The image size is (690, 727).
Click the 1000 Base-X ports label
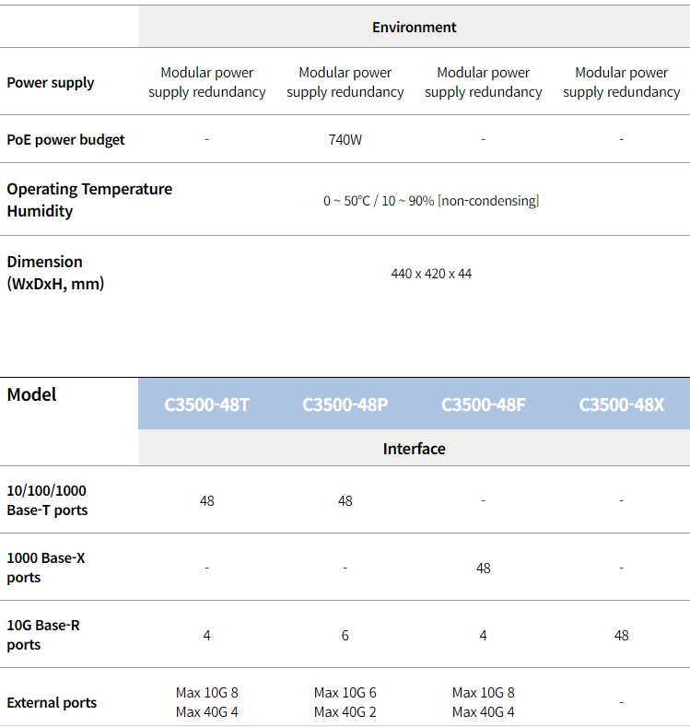tap(46, 568)
